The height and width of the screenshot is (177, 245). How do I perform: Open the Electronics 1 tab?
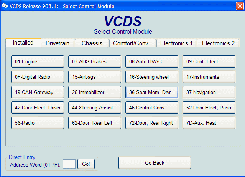(176, 43)
